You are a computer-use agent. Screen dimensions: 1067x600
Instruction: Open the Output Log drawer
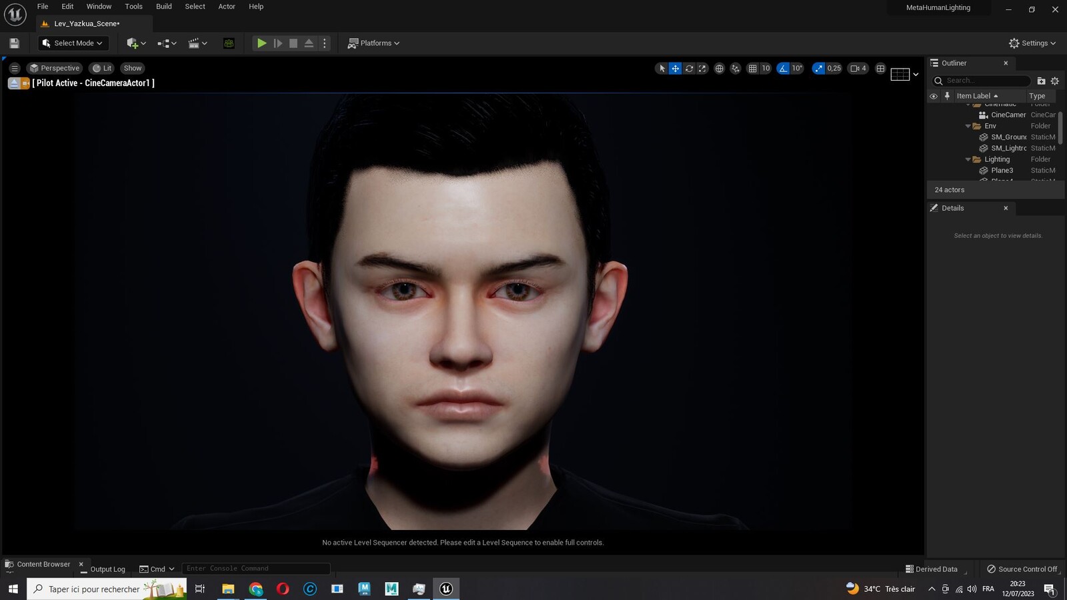[103, 569]
